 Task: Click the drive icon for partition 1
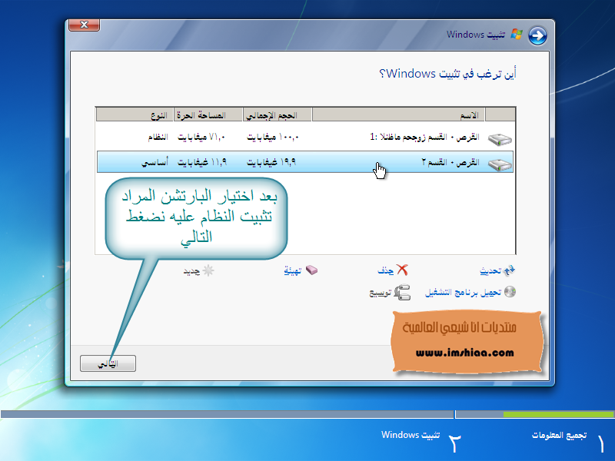pos(500,139)
